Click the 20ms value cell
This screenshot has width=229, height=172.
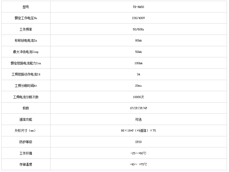tap(138, 86)
